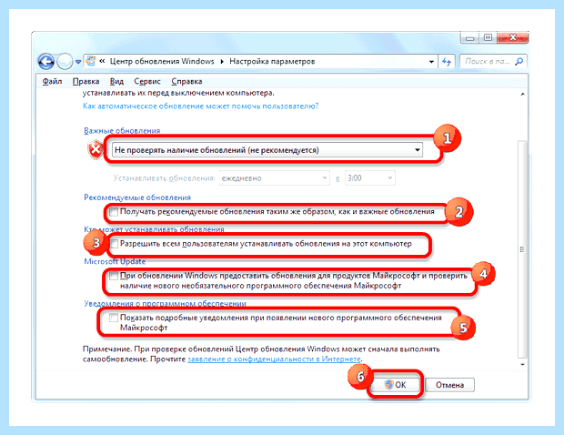The width and height of the screenshot is (564, 435).
Task: Maximize the settings window
Action: click(x=488, y=38)
